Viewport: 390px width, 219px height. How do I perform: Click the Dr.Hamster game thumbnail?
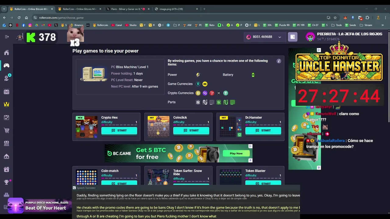pos(230,127)
